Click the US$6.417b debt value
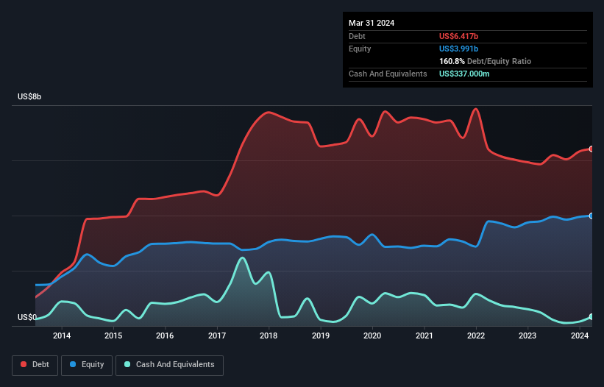 (458, 36)
